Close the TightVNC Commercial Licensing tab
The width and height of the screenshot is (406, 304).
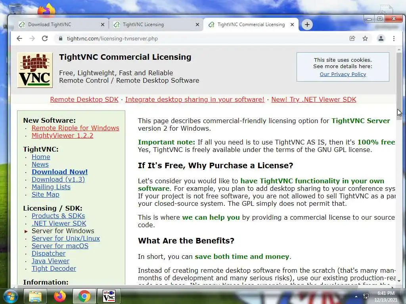292,25
